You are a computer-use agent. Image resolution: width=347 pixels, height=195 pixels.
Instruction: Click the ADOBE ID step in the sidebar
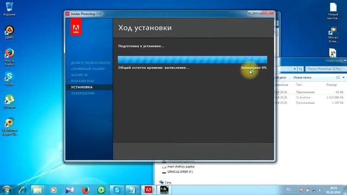click(x=79, y=75)
